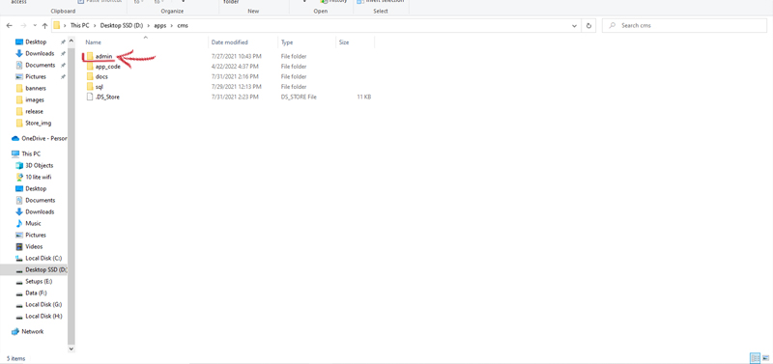
Task: Refresh the cms folder view
Action: click(x=588, y=26)
